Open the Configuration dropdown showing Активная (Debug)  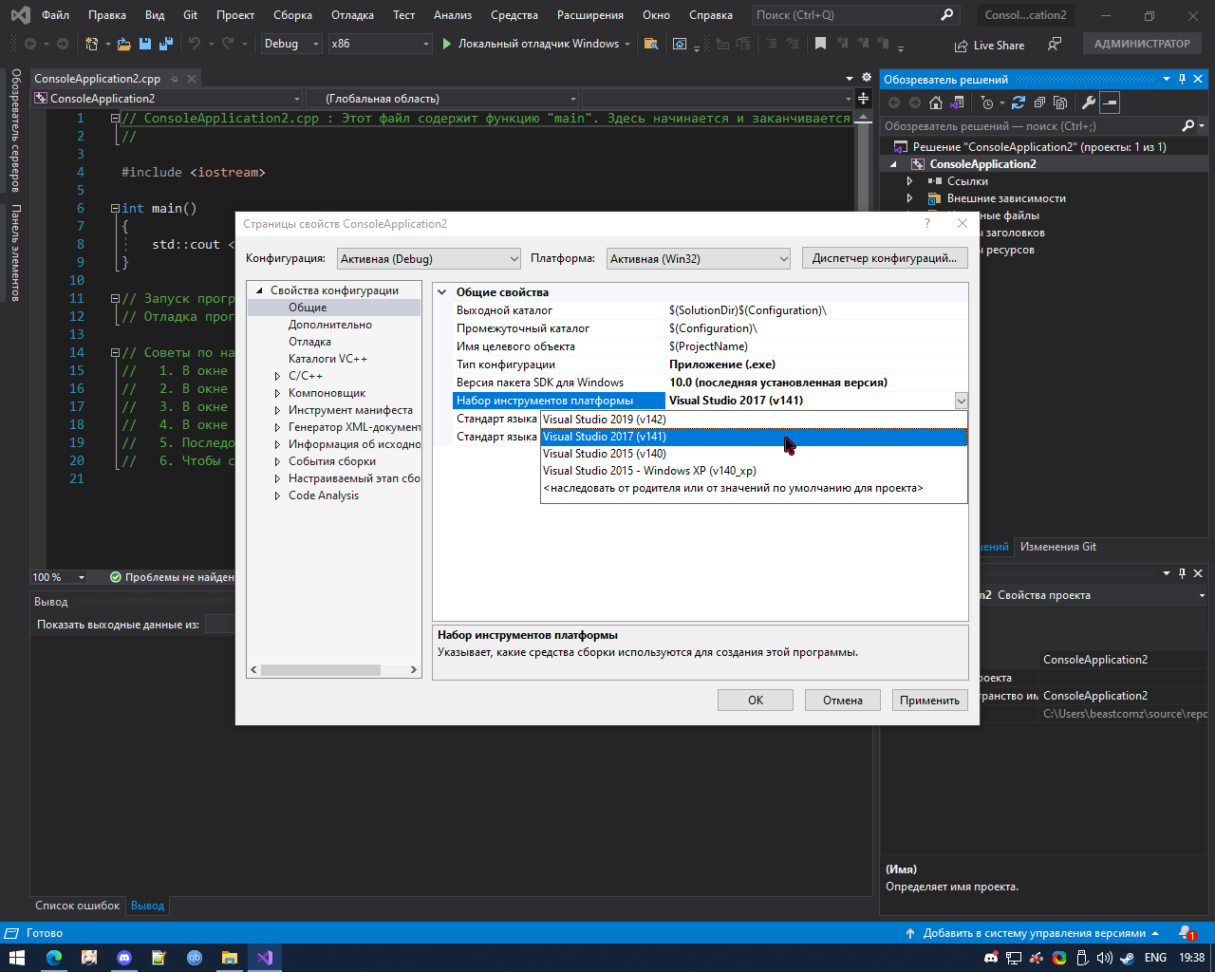coord(430,258)
